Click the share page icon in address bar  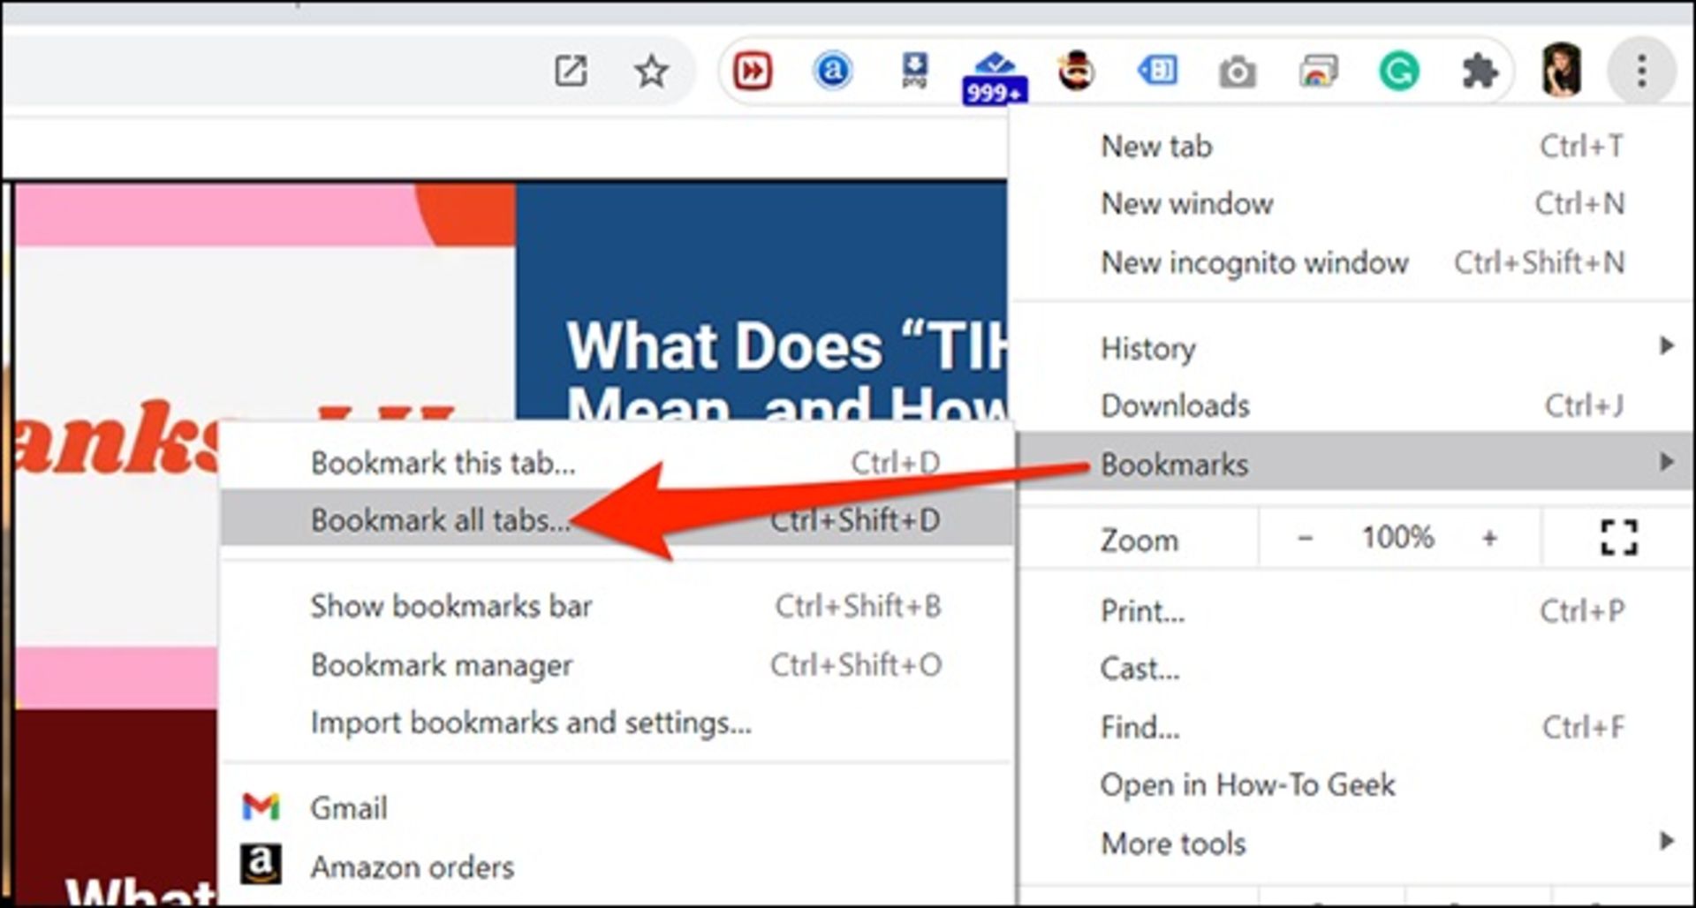[571, 72]
